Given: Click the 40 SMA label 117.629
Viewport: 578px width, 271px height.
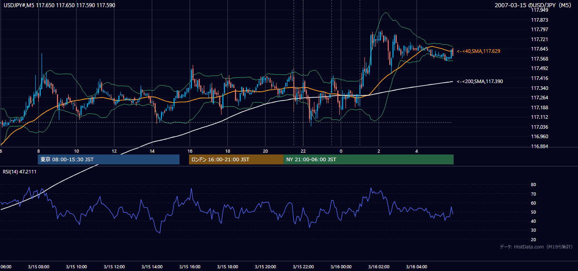Looking at the screenshot, I should [x=479, y=51].
